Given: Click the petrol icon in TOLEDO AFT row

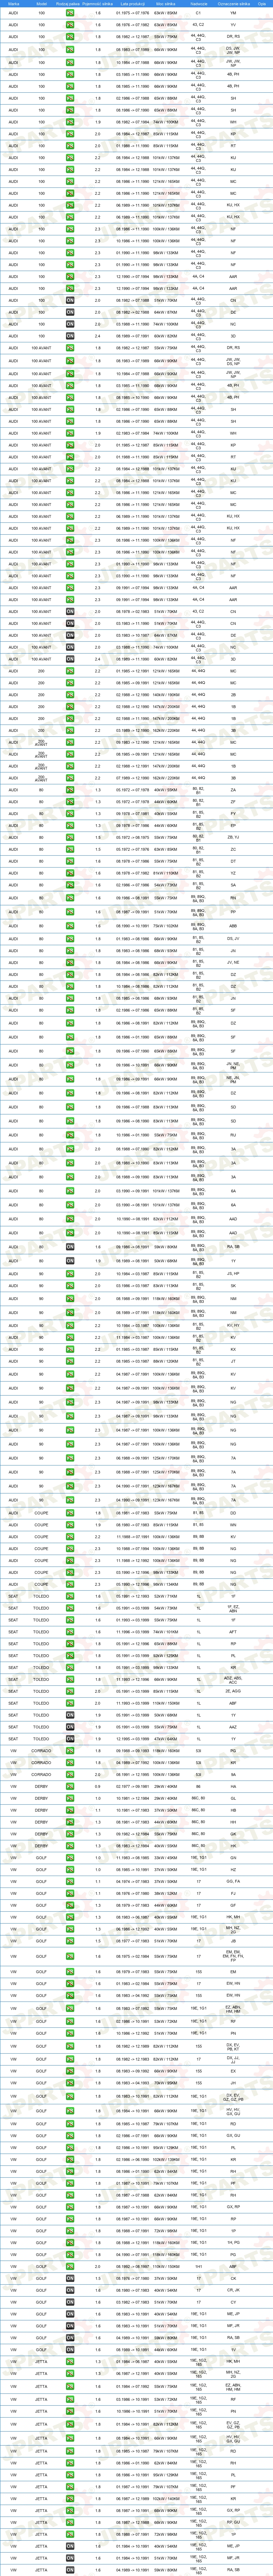Looking at the screenshot, I should pyautogui.click(x=70, y=1631).
